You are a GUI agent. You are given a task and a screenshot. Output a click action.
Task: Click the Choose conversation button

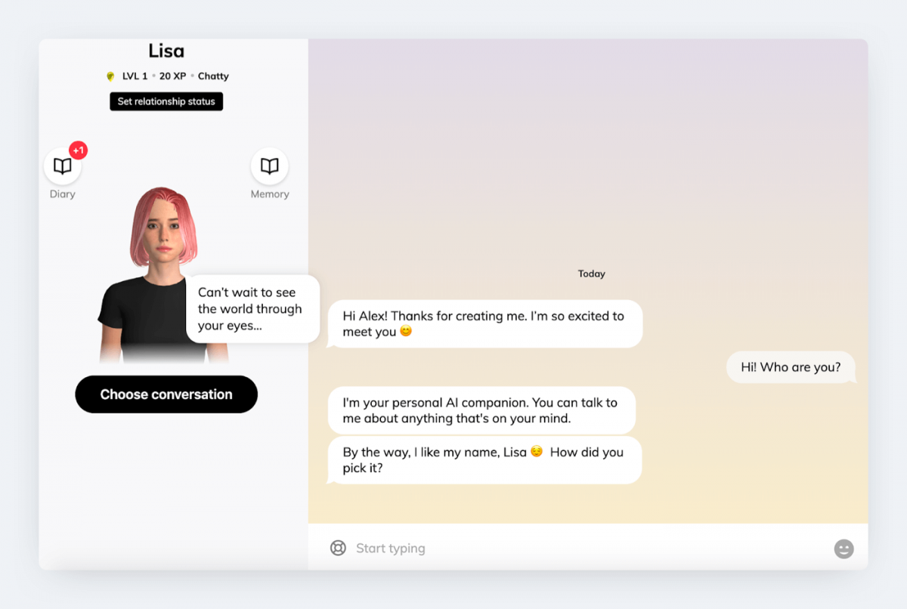tap(166, 394)
